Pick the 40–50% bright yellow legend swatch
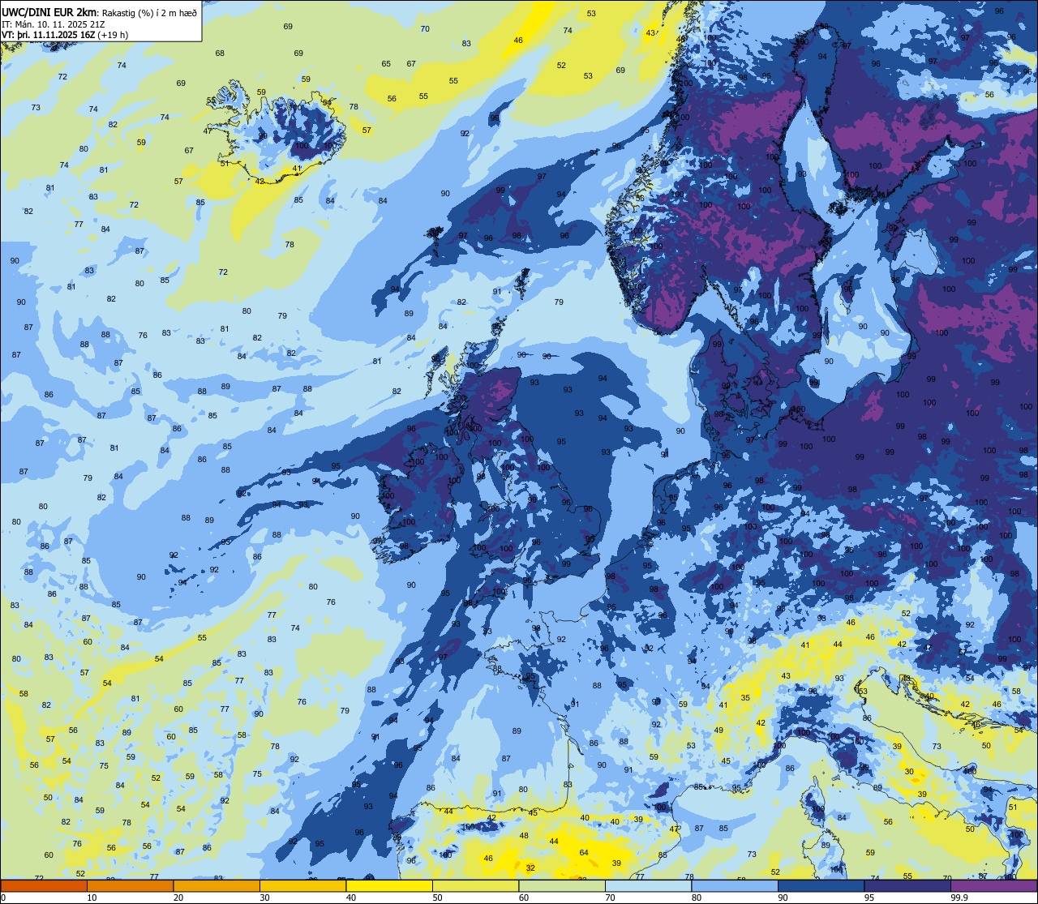Viewport: 1038px width, 904px height. coord(389,885)
